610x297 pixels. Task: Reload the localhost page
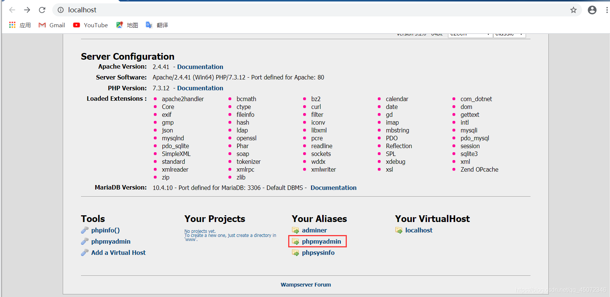[x=42, y=10]
